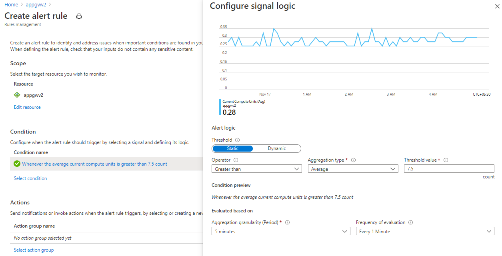The image size is (502, 256).
Task: Click the Select action group link
Action: (x=34, y=250)
